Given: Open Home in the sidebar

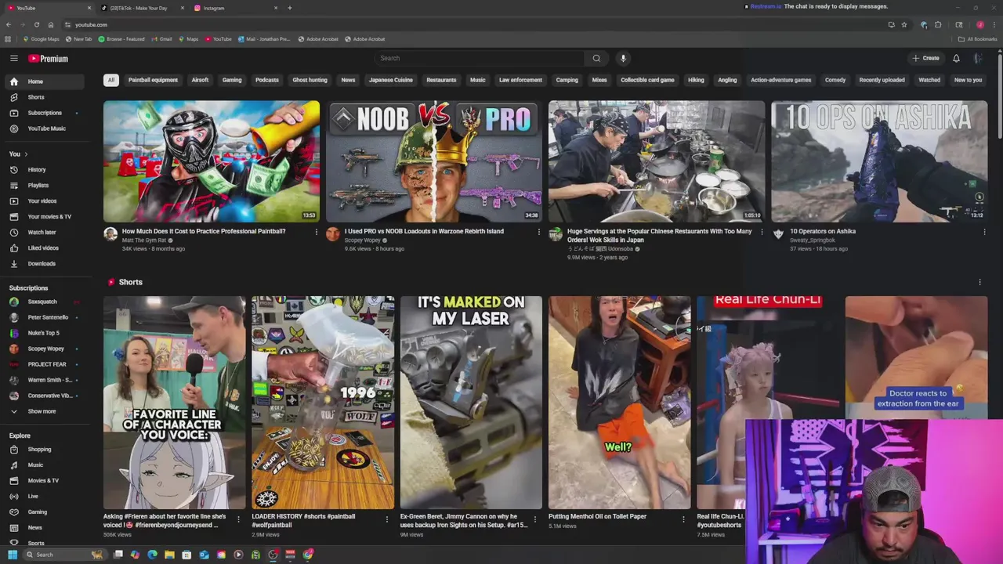Looking at the screenshot, I should (45, 81).
